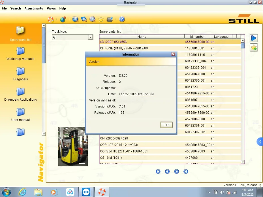Image resolution: width=263 pixels, height=197 pixels.
Task: Open the Adjustments menu
Action: 34,9
